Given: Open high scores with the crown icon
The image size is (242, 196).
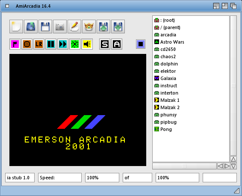Looking at the screenshot, I should point(89,27).
